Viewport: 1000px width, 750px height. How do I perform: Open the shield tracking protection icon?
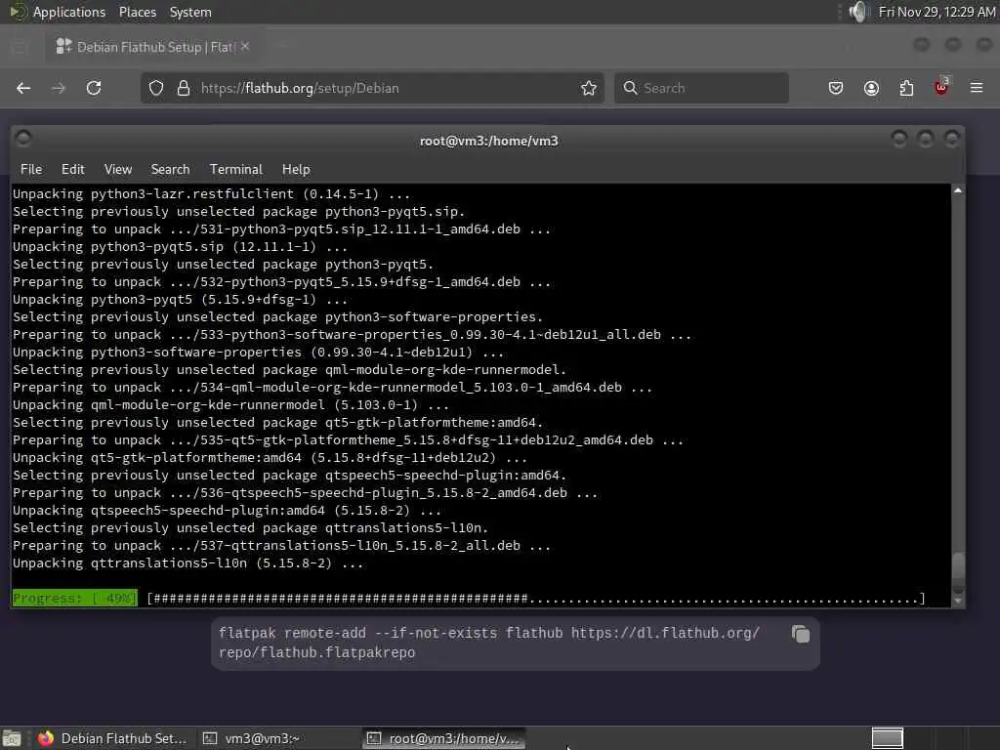156,88
